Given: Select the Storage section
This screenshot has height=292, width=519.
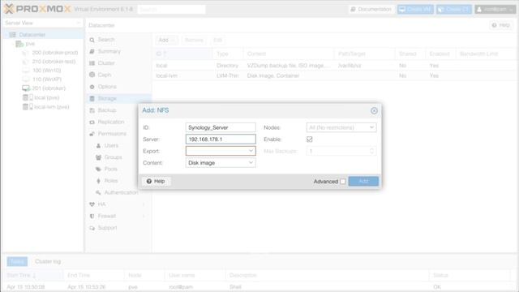Looking at the screenshot, I should [118, 98].
